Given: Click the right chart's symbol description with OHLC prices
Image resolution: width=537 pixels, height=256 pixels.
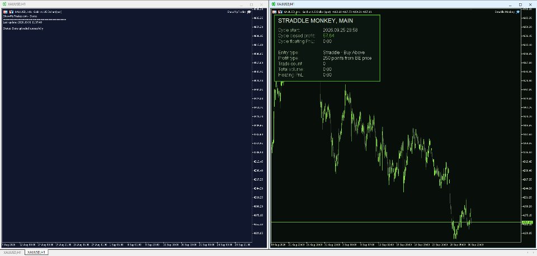Looking at the screenshot, I should pyautogui.click(x=328, y=12).
